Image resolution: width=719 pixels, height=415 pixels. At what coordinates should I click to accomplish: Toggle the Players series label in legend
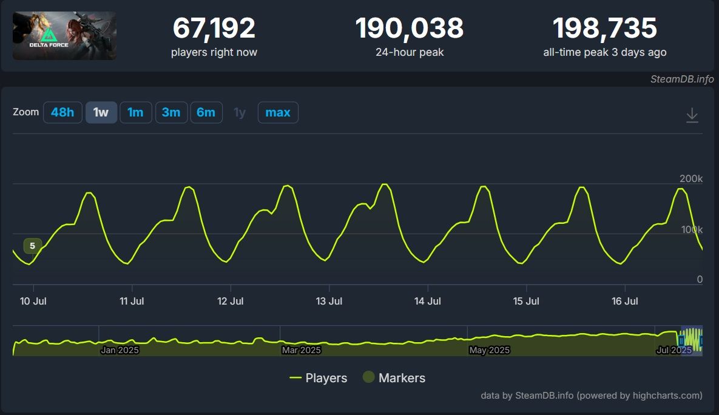326,378
